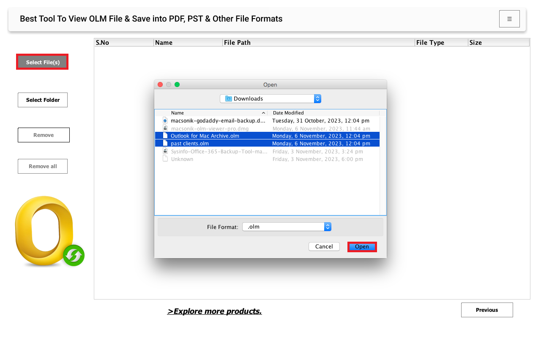
Task: Cancel the Open file dialog
Action: tap(324, 247)
